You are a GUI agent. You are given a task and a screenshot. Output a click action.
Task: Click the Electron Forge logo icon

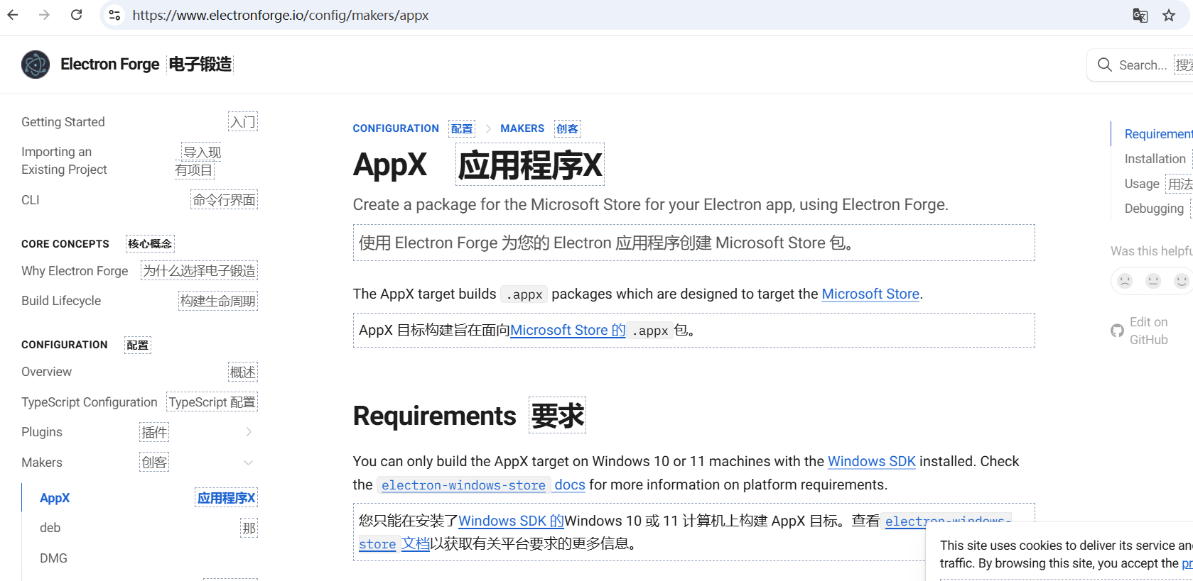tap(36, 65)
